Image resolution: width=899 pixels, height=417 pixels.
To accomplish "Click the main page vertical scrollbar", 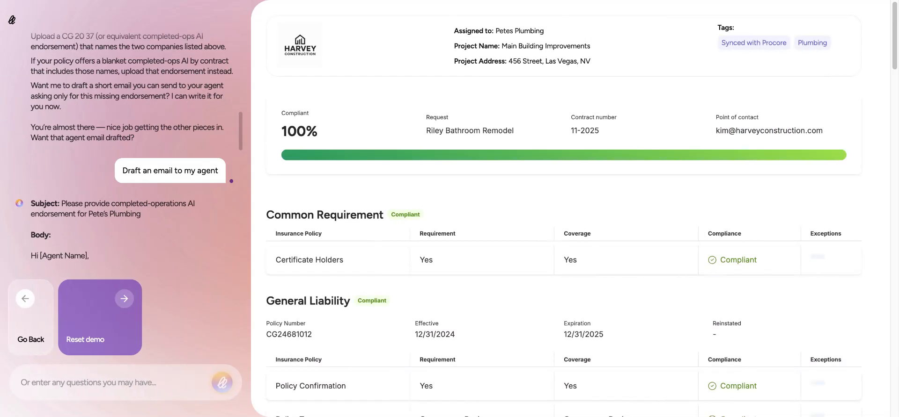I will (x=894, y=35).
